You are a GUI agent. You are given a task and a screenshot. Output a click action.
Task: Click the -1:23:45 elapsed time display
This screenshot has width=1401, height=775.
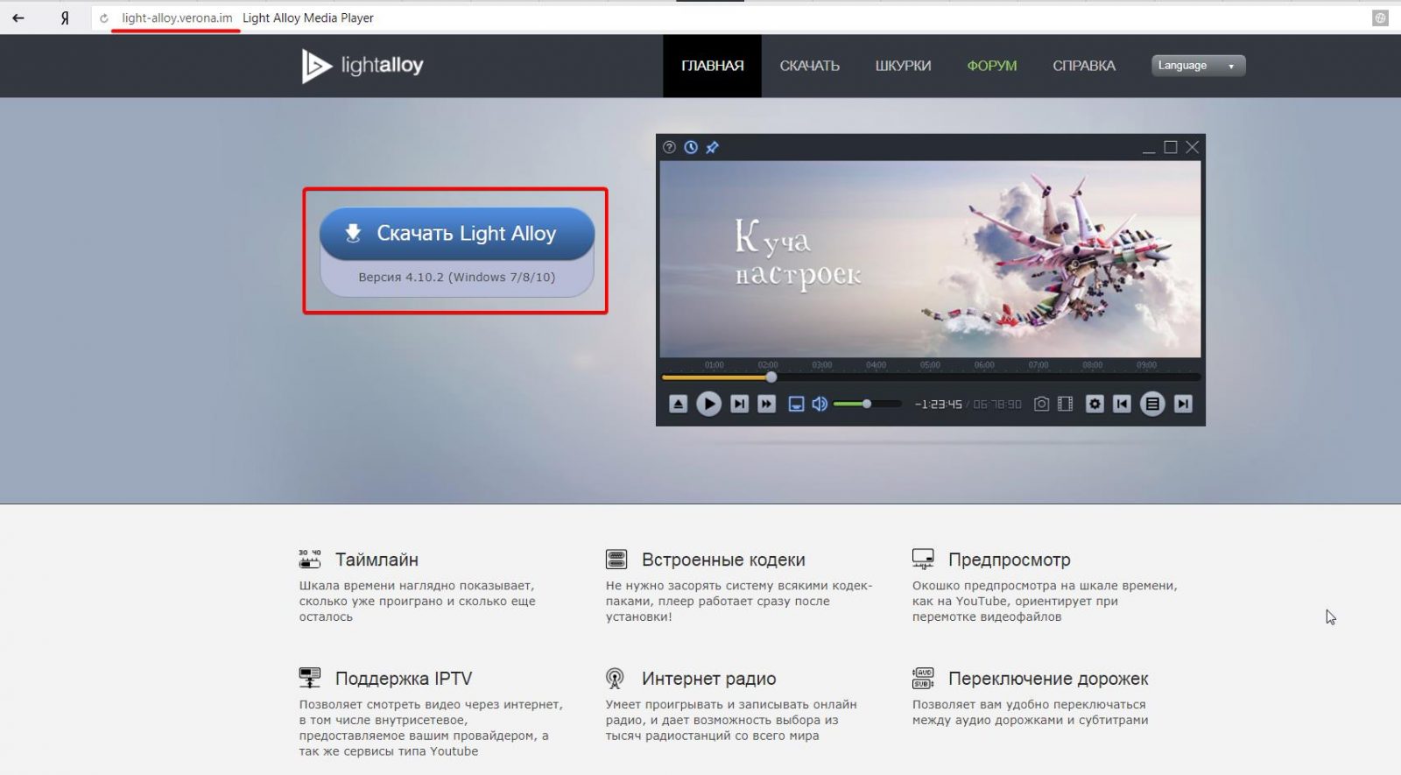click(x=938, y=405)
